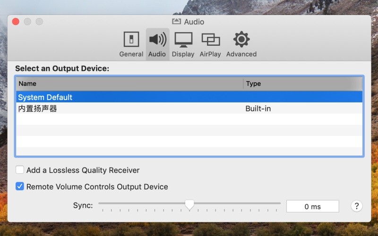Close the Audio preferences window
This screenshot has width=378, height=236.
16,21
